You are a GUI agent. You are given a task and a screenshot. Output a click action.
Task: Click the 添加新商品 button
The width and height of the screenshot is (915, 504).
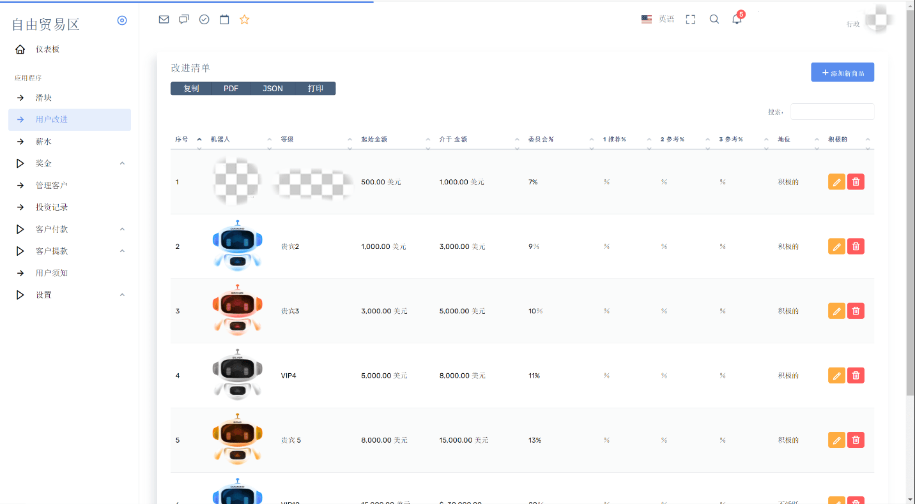[x=842, y=73]
